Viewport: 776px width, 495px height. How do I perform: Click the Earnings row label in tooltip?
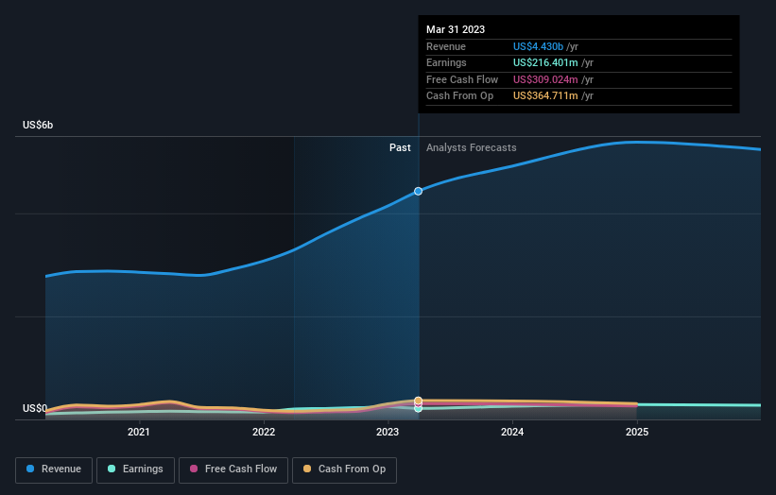446,62
